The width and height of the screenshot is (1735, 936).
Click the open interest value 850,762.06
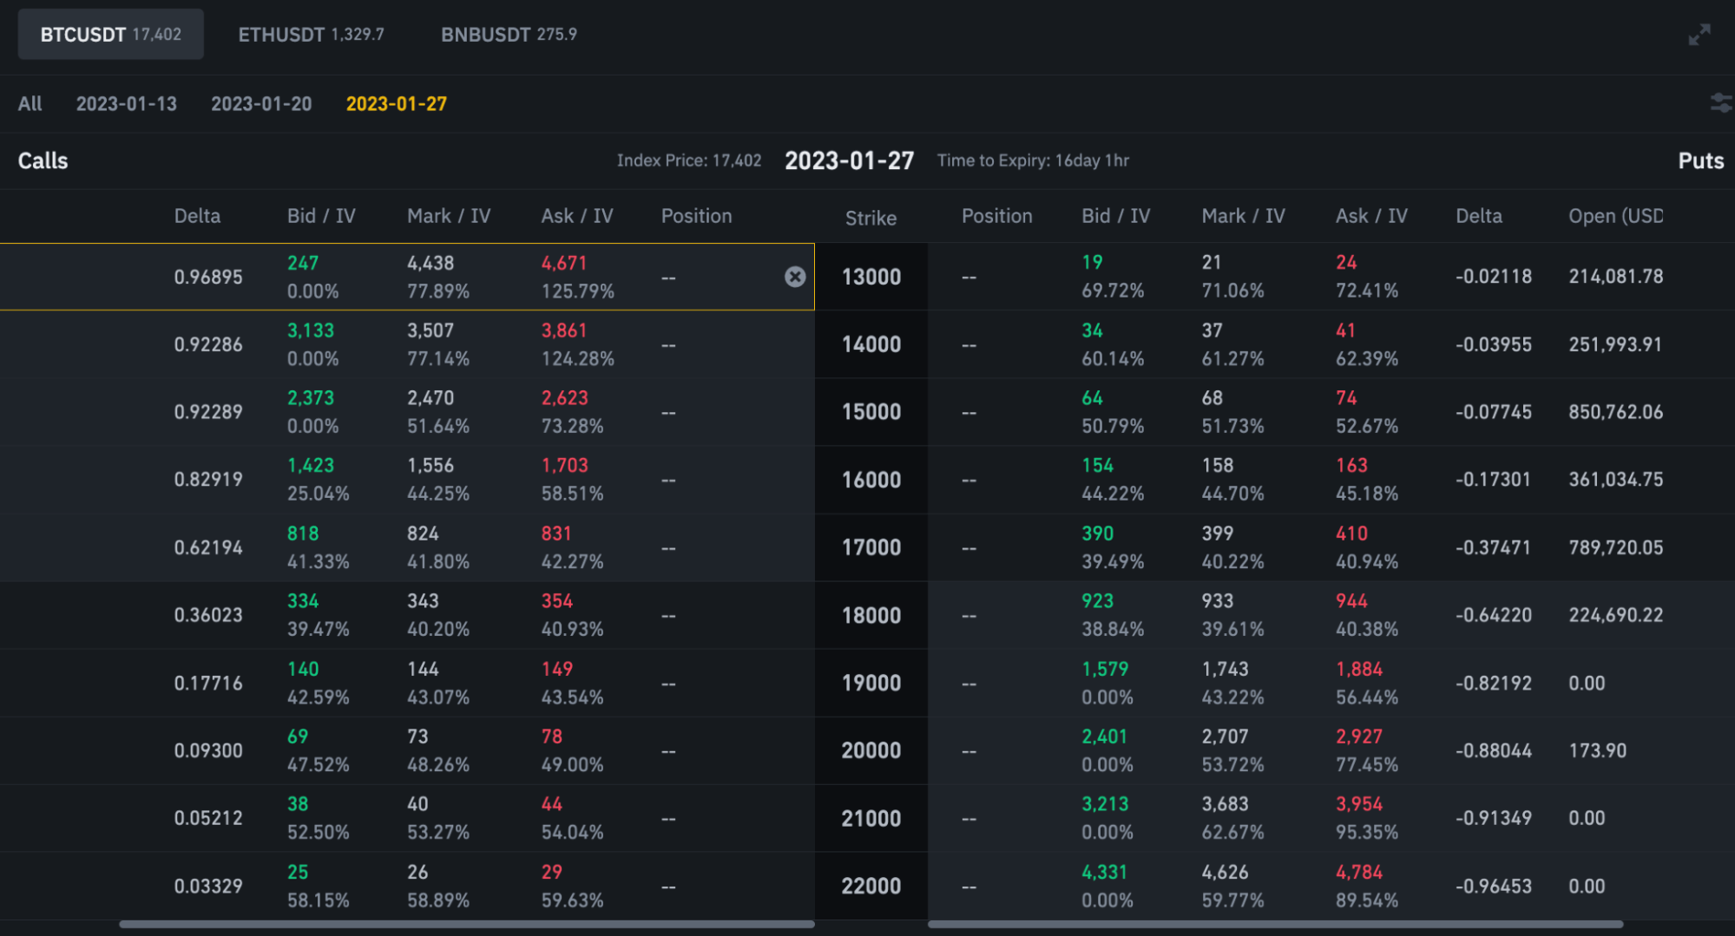tap(1615, 412)
